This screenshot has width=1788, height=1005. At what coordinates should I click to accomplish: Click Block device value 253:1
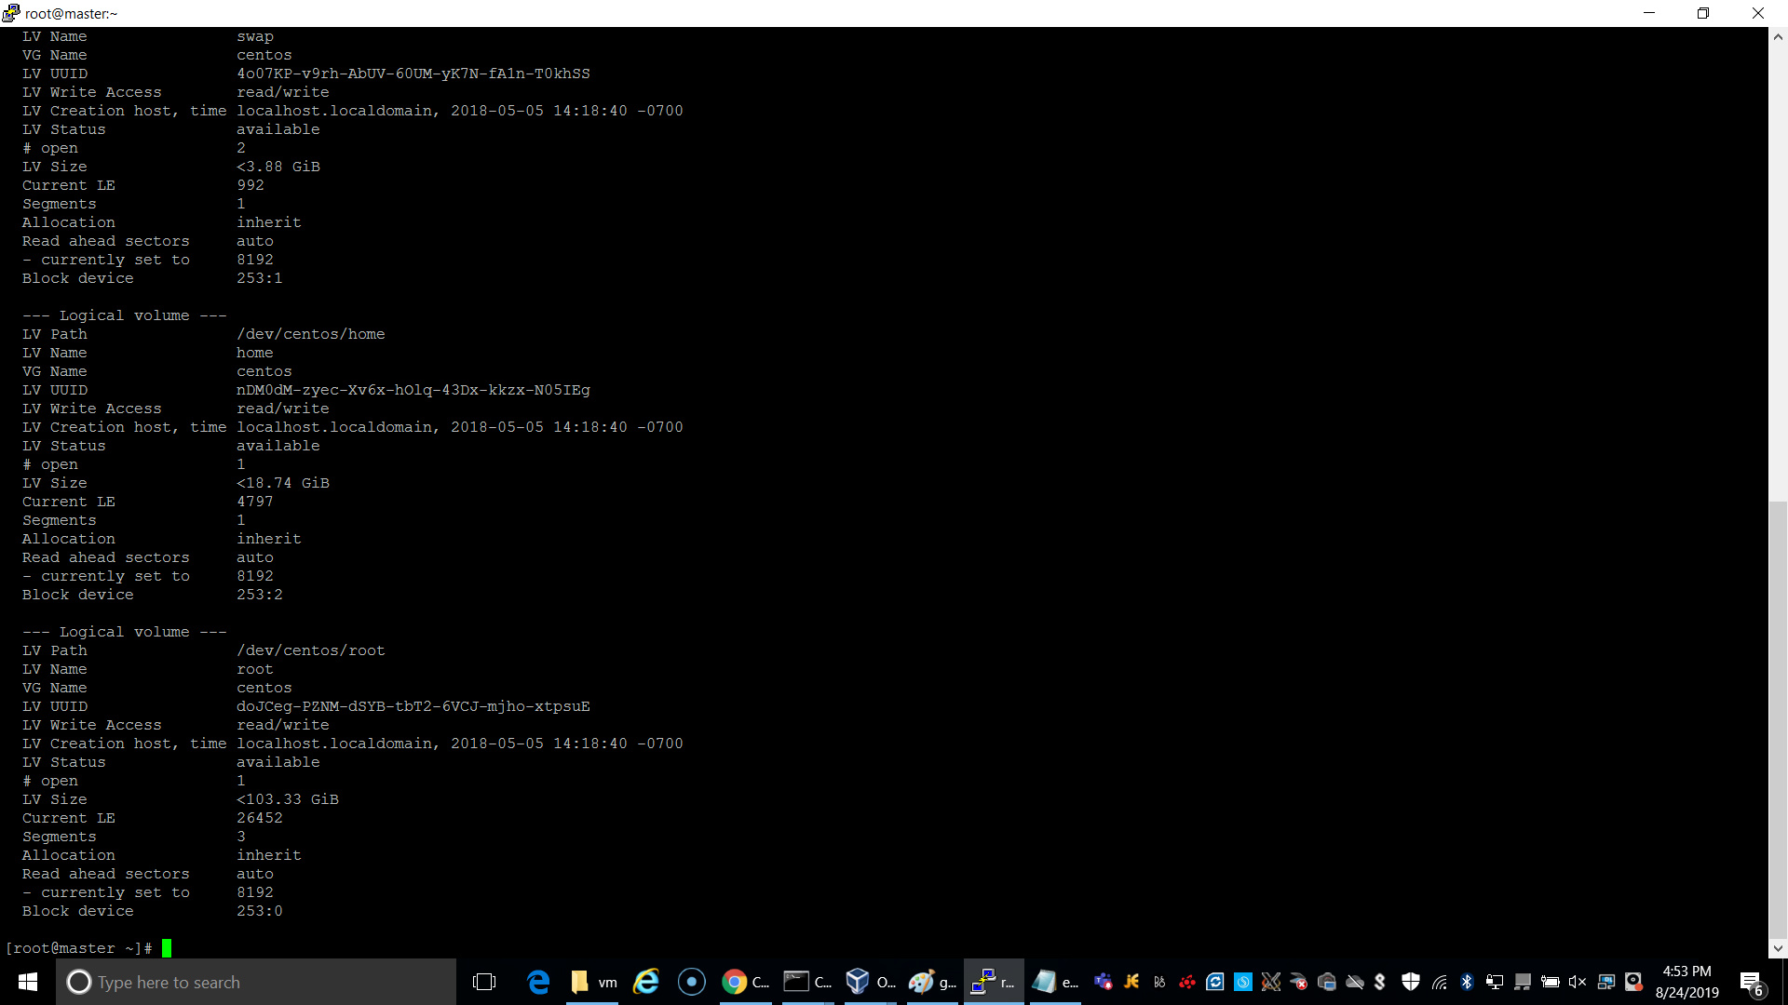point(259,278)
